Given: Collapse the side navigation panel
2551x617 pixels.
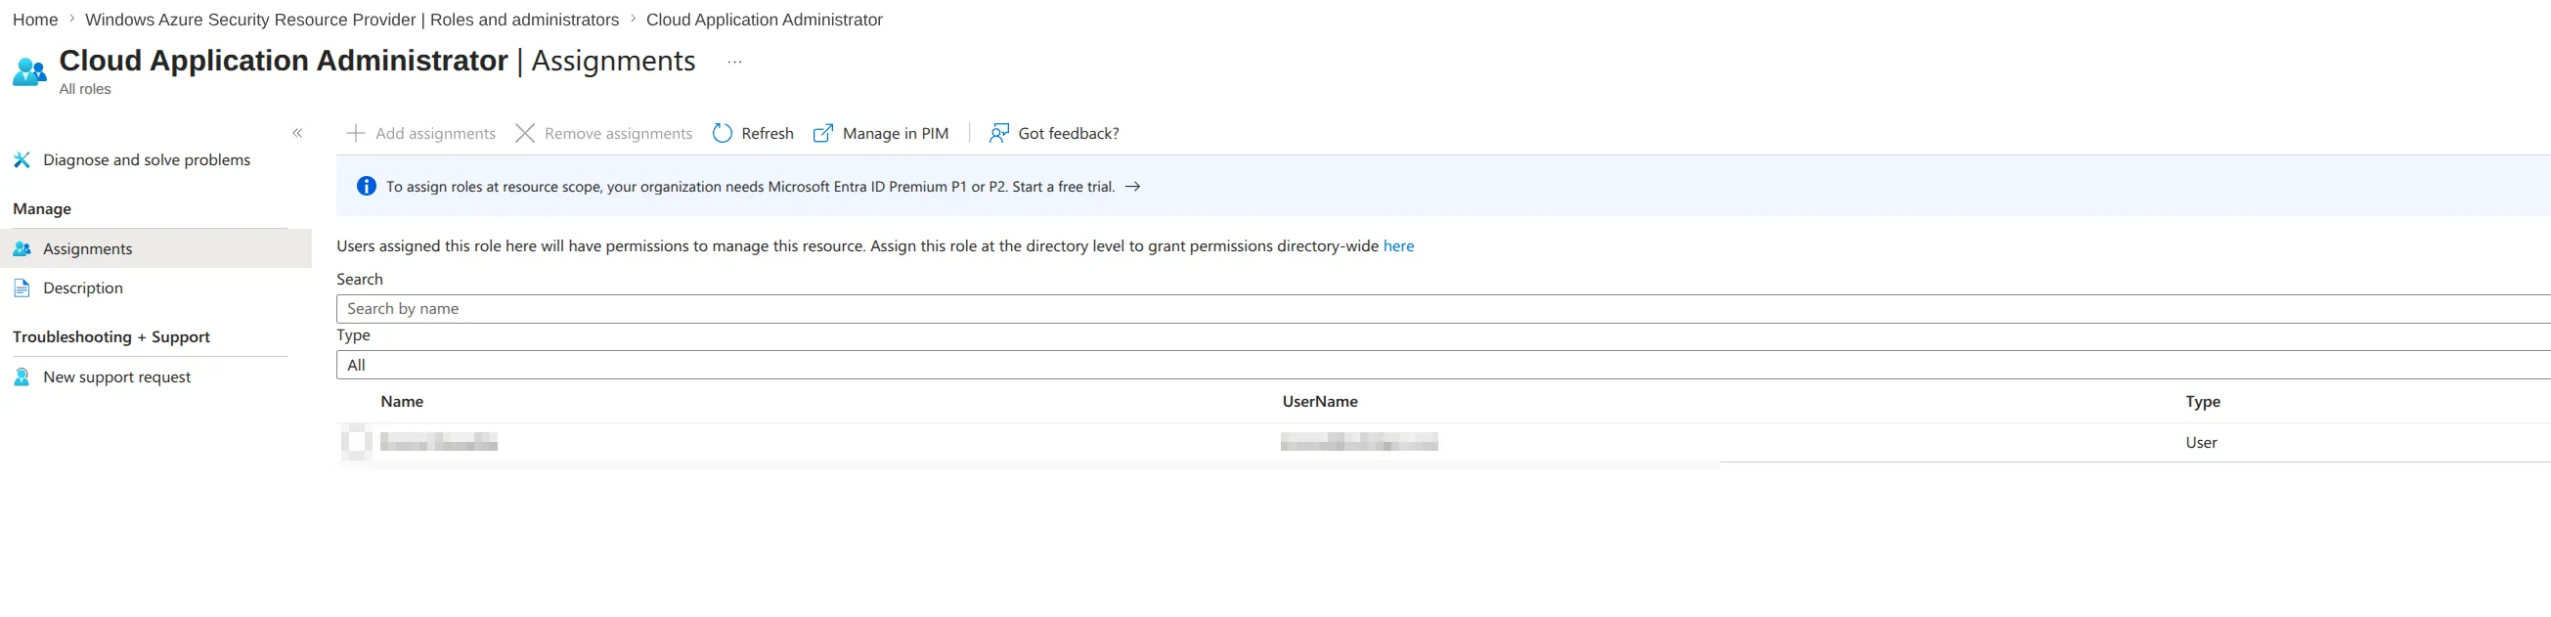Looking at the screenshot, I should click(297, 133).
